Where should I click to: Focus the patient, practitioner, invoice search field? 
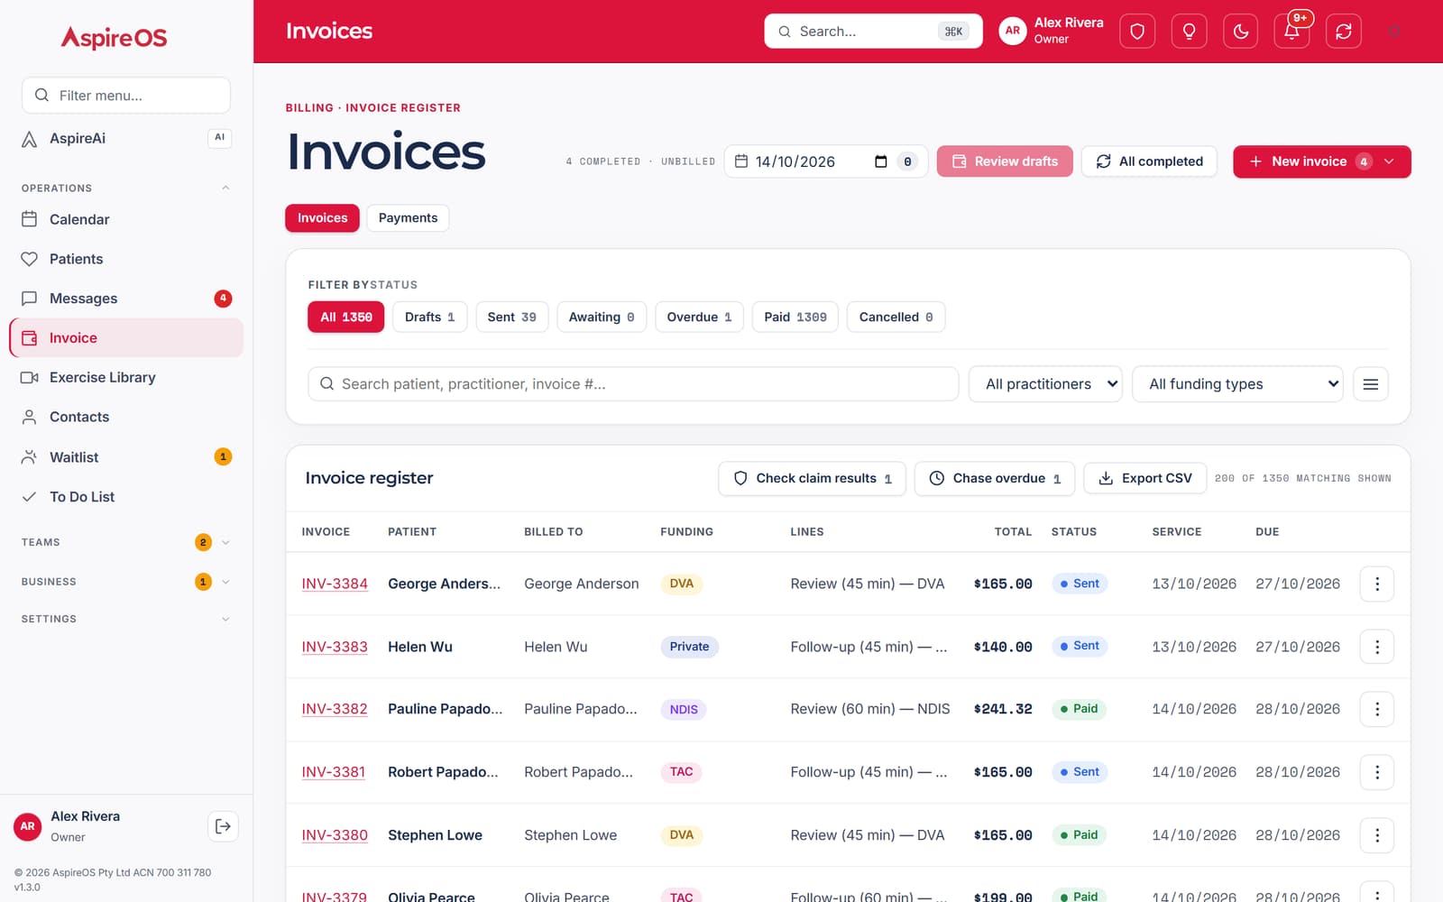633,384
